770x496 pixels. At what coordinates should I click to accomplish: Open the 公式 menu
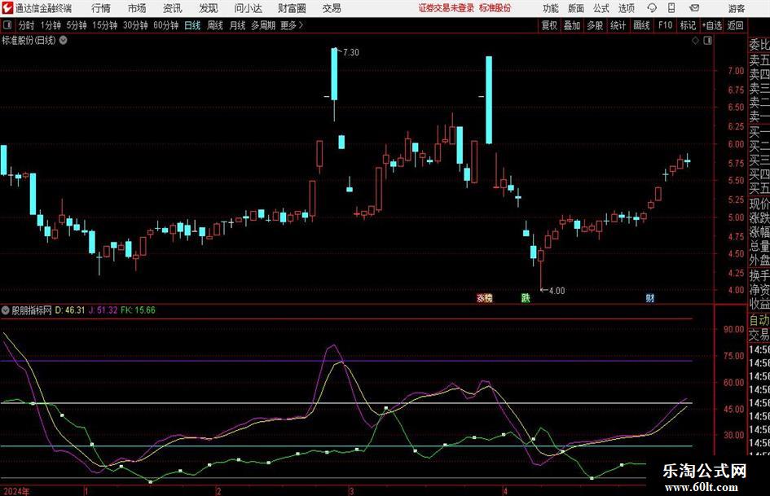point(601,8)
